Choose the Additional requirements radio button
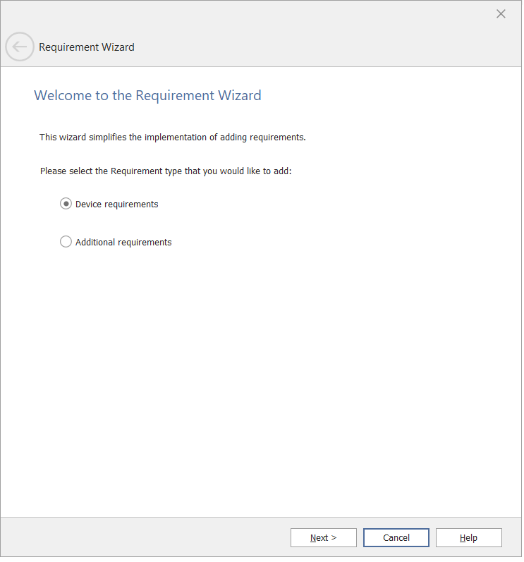The width and height of the screenshot is (524, 562). pyautogui.click(x=66, y=242)
